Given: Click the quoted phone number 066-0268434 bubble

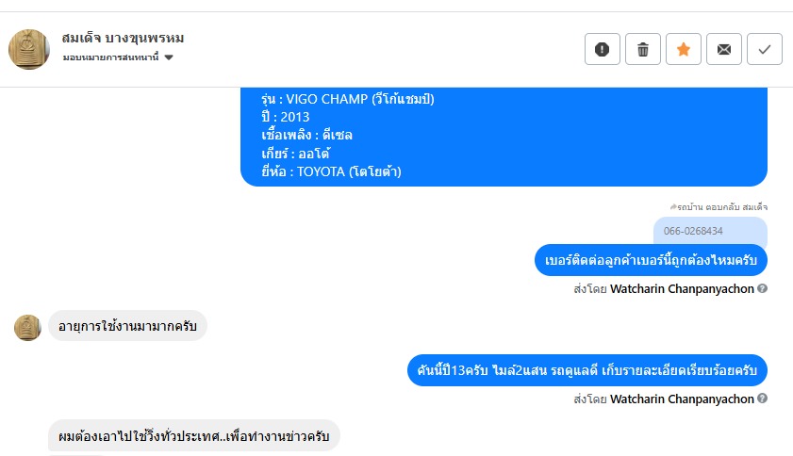Looking at the screenshot, I should [710, 231].
